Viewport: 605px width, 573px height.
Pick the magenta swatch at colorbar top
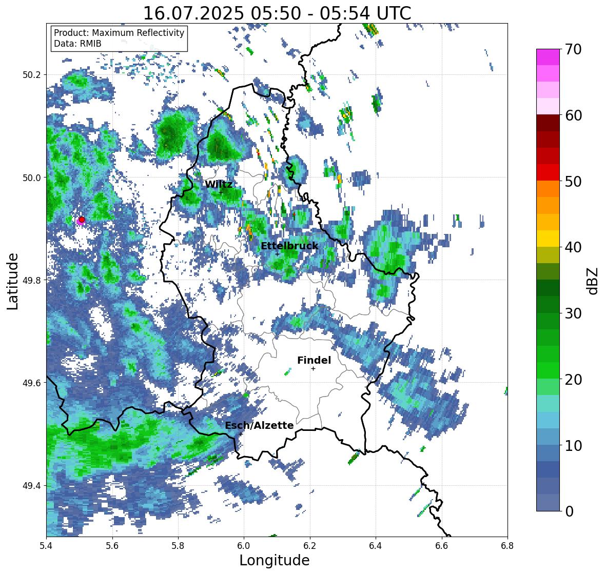point(548,57)
